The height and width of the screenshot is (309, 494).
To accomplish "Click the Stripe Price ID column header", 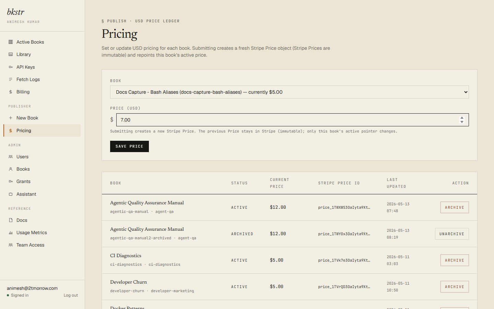I will pyautogui.click(x=339, y=183).
